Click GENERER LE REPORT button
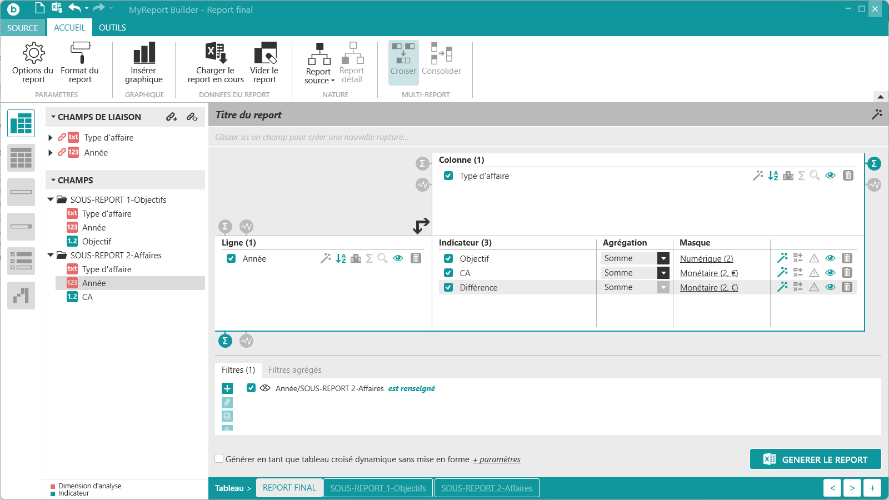Viewport: 889px width, 500px height. tap(816, 459)
